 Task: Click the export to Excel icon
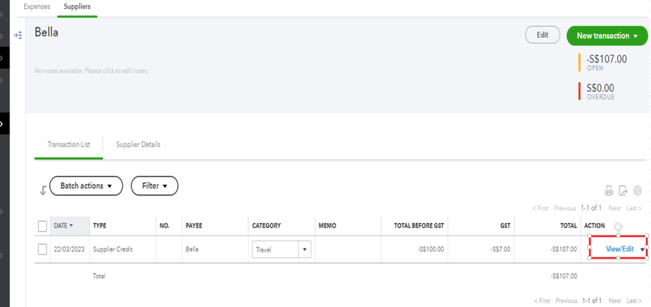pyautogui.click(x=623, y=190)
